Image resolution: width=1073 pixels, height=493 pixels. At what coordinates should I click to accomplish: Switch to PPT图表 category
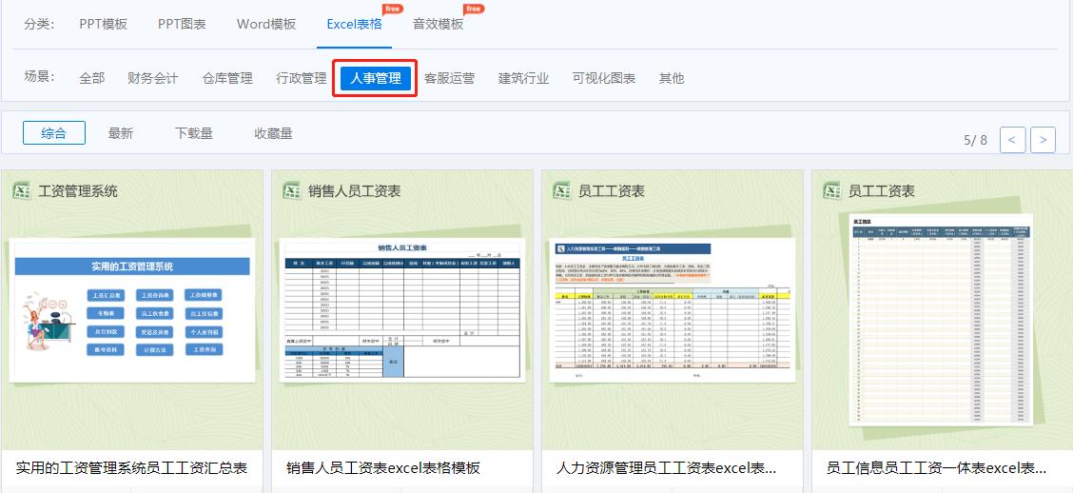pos(182,24)
